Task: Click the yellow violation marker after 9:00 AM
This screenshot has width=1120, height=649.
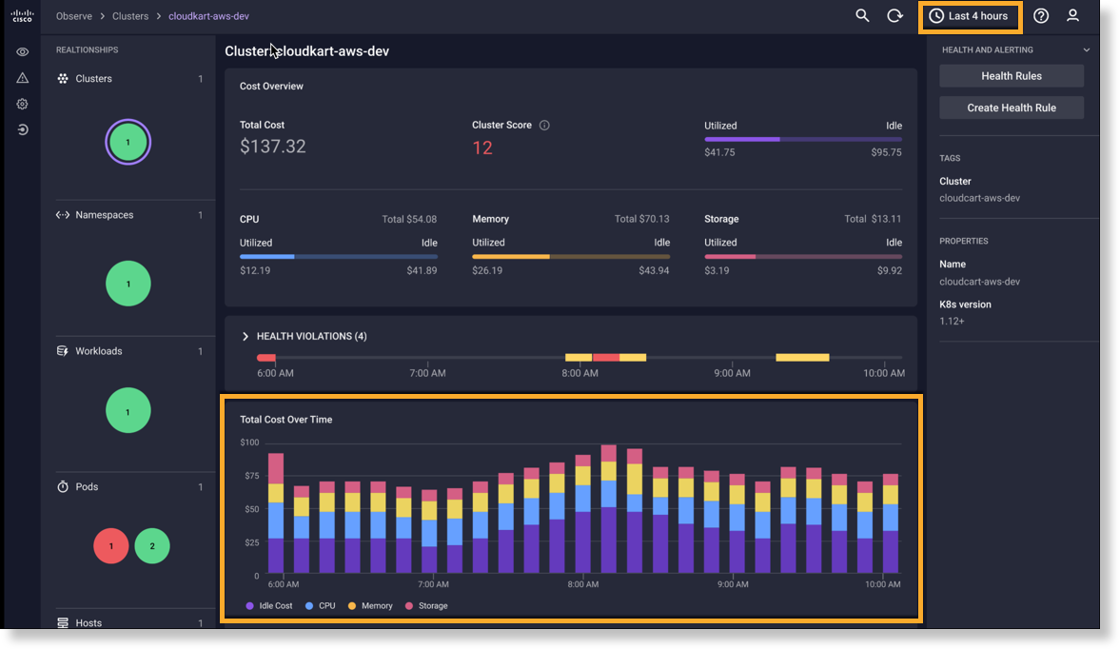Action: click(803, 358)
